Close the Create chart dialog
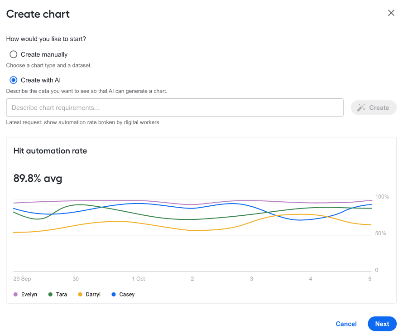Screen dimensions: 403x335 pyautogui.click(x=391, y=13)
